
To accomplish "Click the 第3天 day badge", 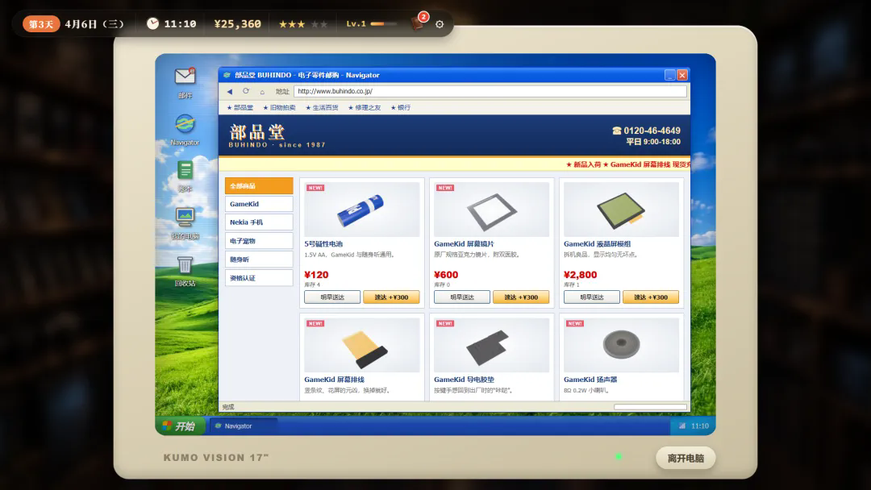I will [41, 24].
